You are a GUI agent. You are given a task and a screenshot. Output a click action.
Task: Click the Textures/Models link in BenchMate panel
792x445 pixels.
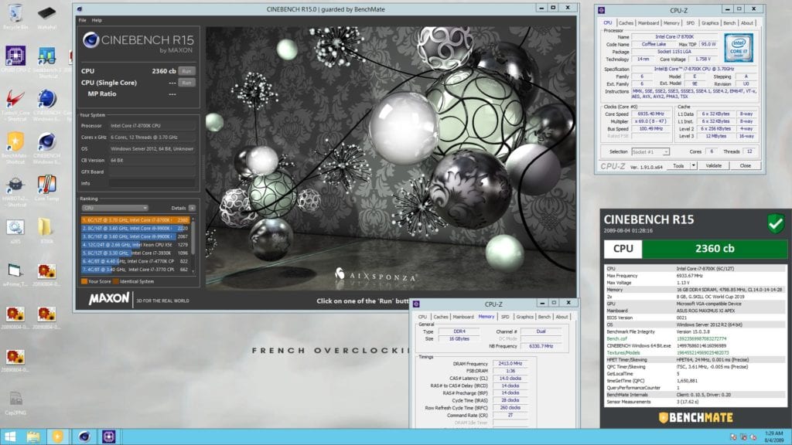pyautogui.click(x=623, y=353)
